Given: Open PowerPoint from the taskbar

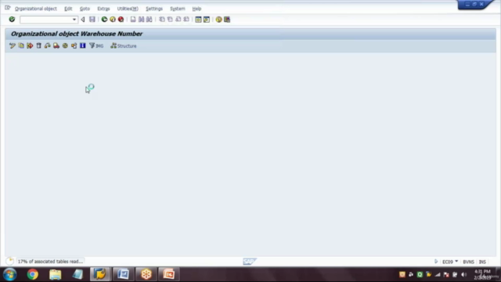Looking at the screenshot, I should tap(169, 274).
